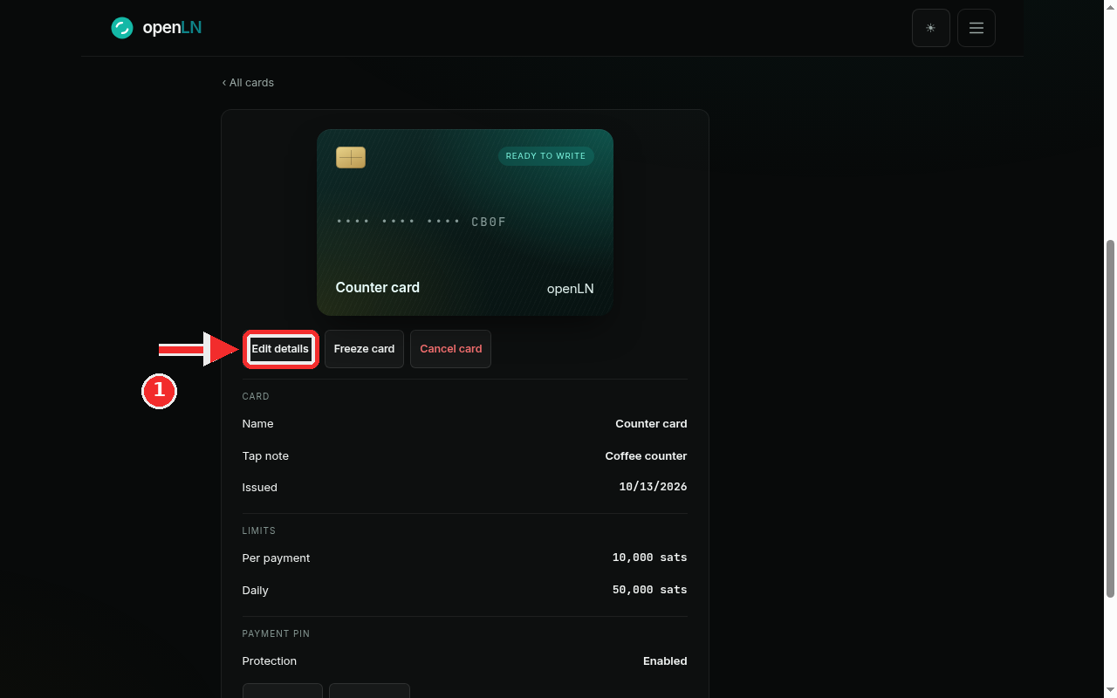
Task: Click the Daily 50,000 sats value
Action: [x=649, y=591]
